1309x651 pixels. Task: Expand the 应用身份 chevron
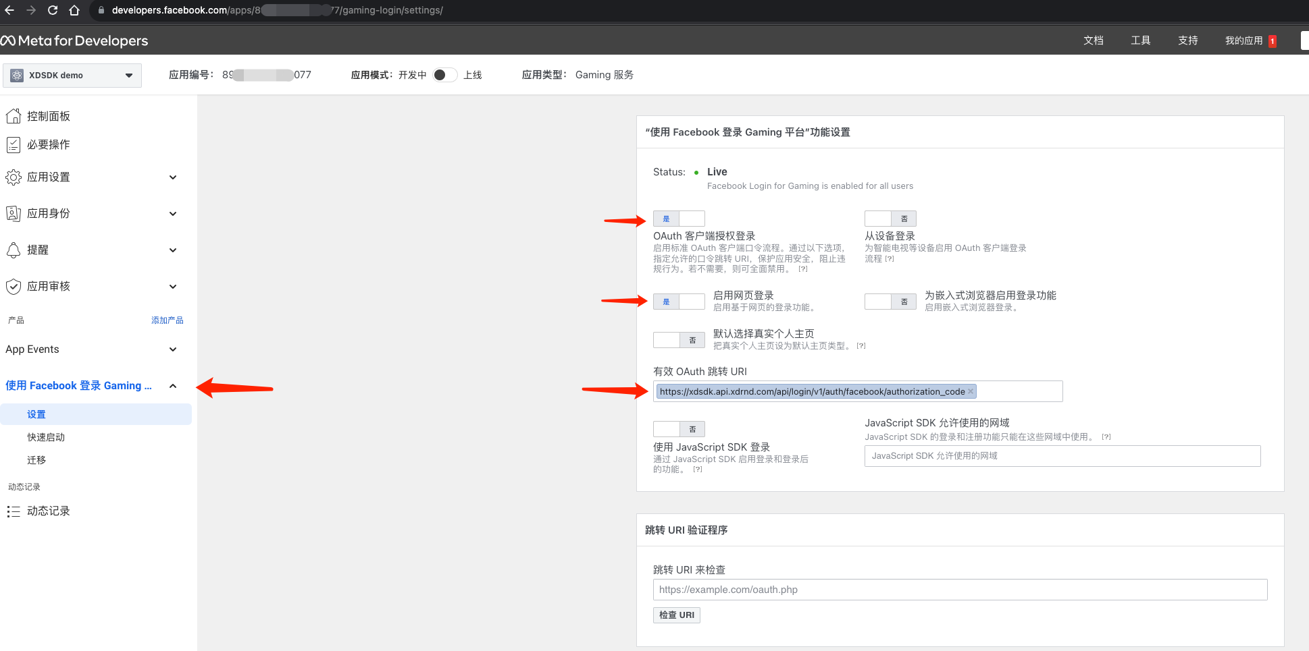[173, 214]
